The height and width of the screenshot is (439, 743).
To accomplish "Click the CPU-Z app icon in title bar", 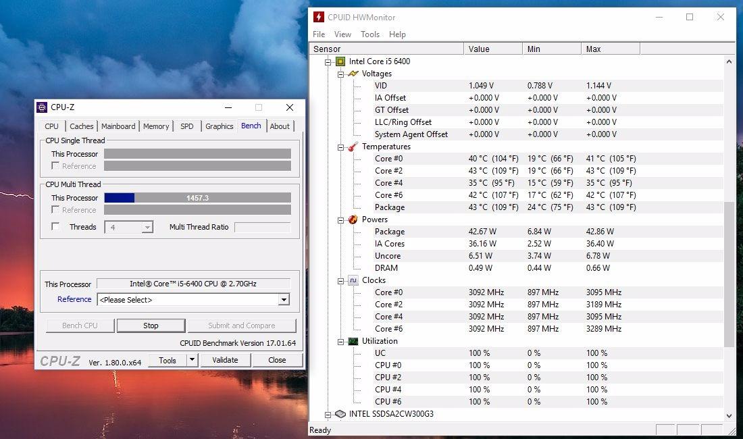I will (x=42, y=107).
